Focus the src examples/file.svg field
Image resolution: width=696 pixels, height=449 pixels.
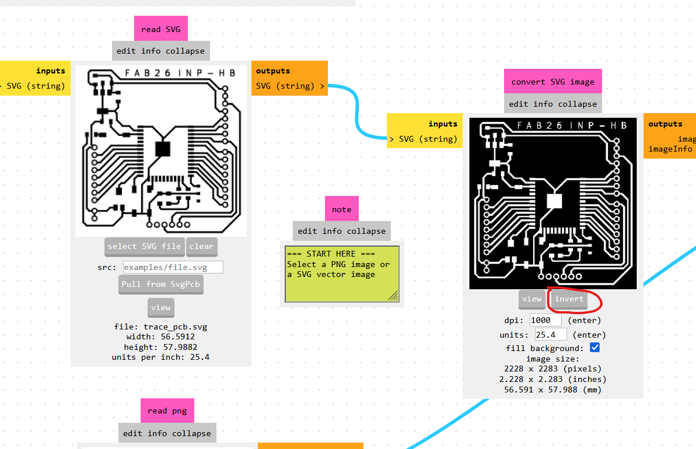(x=173, y=267)
